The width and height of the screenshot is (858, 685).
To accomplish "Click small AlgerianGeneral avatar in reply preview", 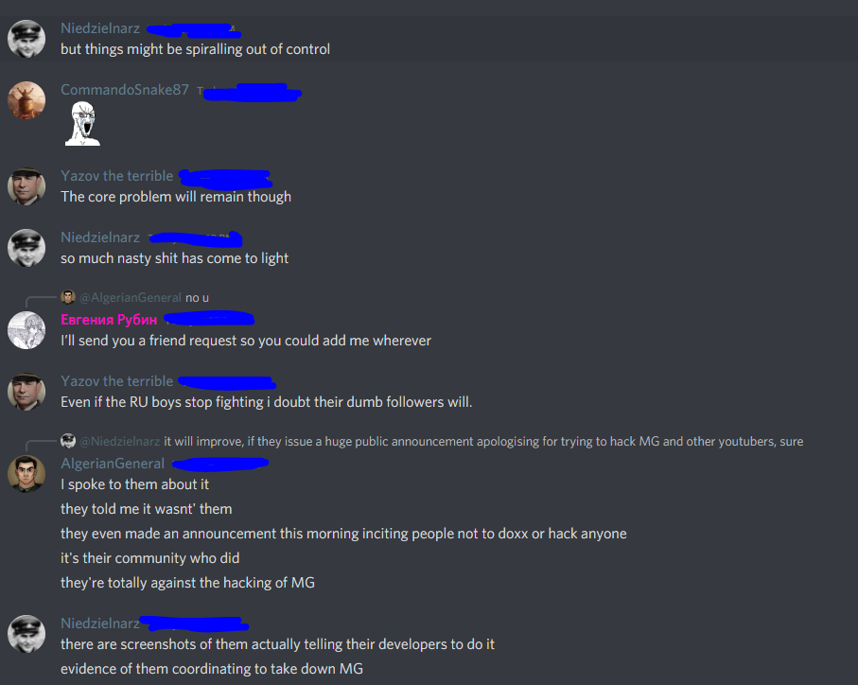I will coord(68,297).
